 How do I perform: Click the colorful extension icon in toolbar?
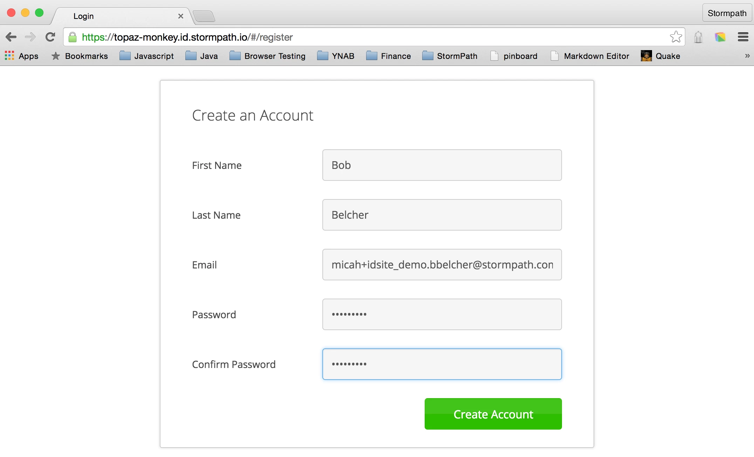pyautogui.click(x=720, y=37)
